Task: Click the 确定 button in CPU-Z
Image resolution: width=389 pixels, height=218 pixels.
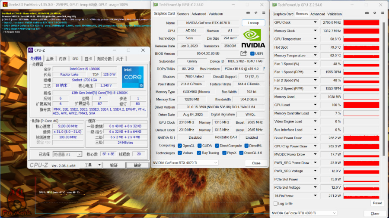Action: [x=137, y=165]
